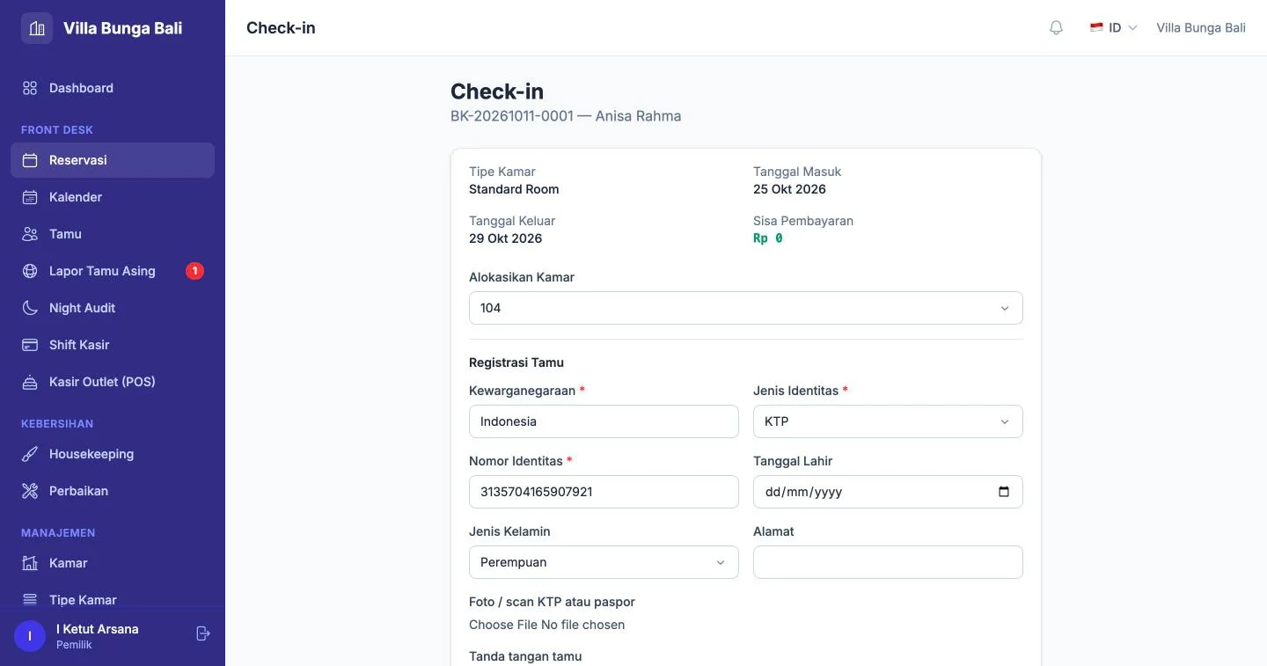
Task: Open Housekeeping menu item
Action: (113, 454)
